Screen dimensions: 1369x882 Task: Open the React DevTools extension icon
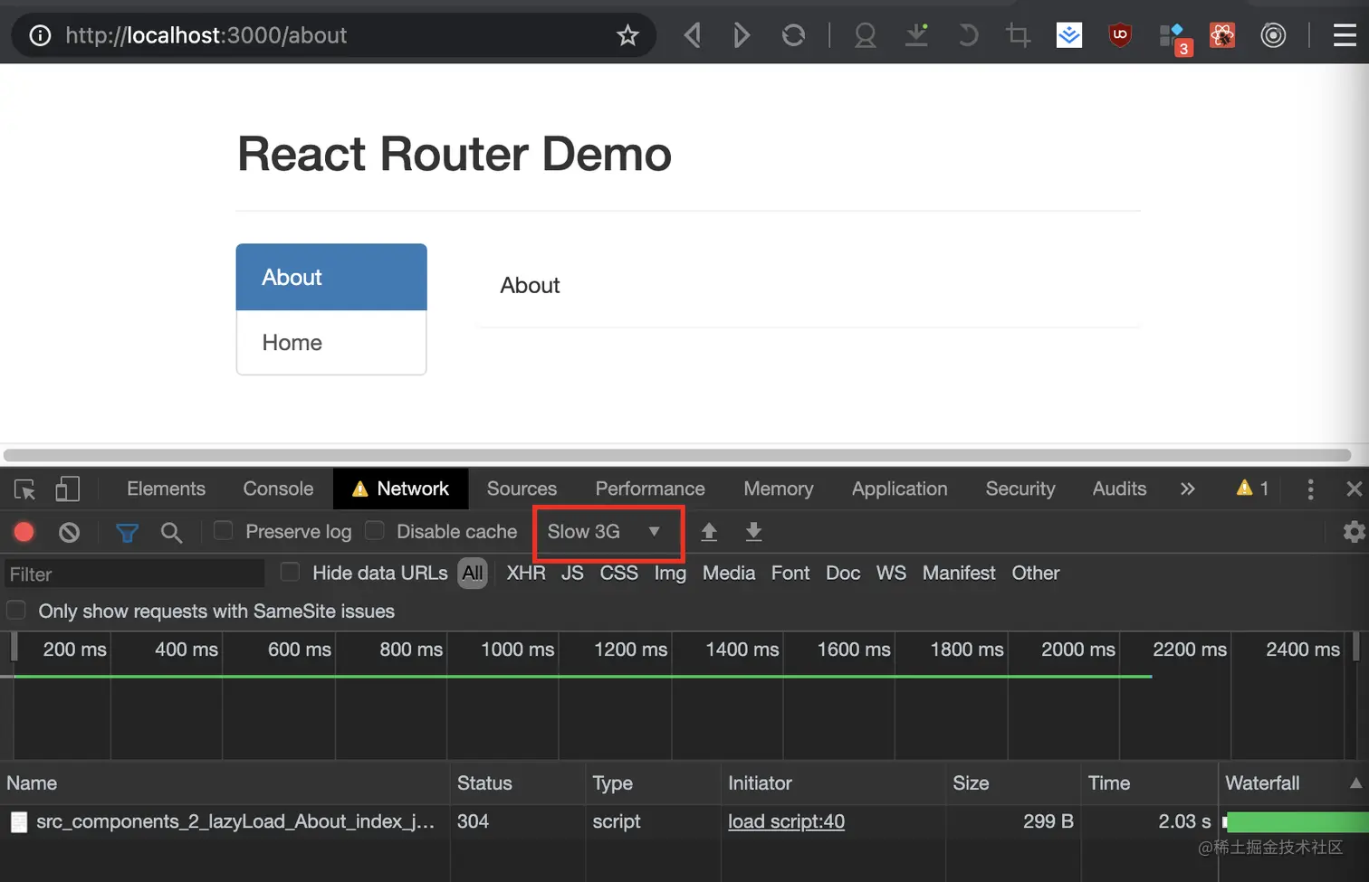point(1222,35)
